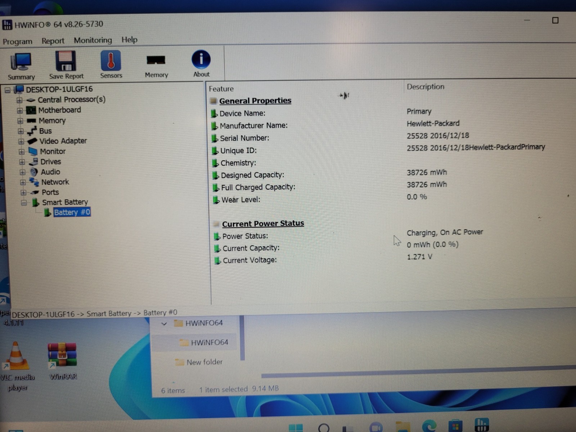The width and height of the screenshot is (576, 432).
Task: Open Microsoft Edge from the taskbar
Action: coord(429,426)
